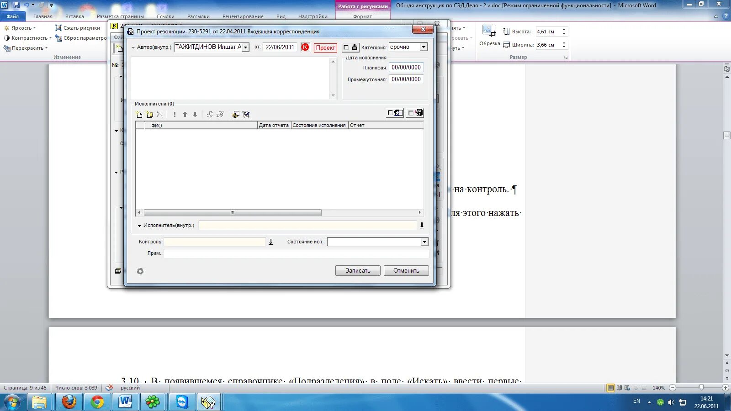Open Windows Explorer from the taskbar
This screenshot has width=731, height=411.
click(39, 402)
